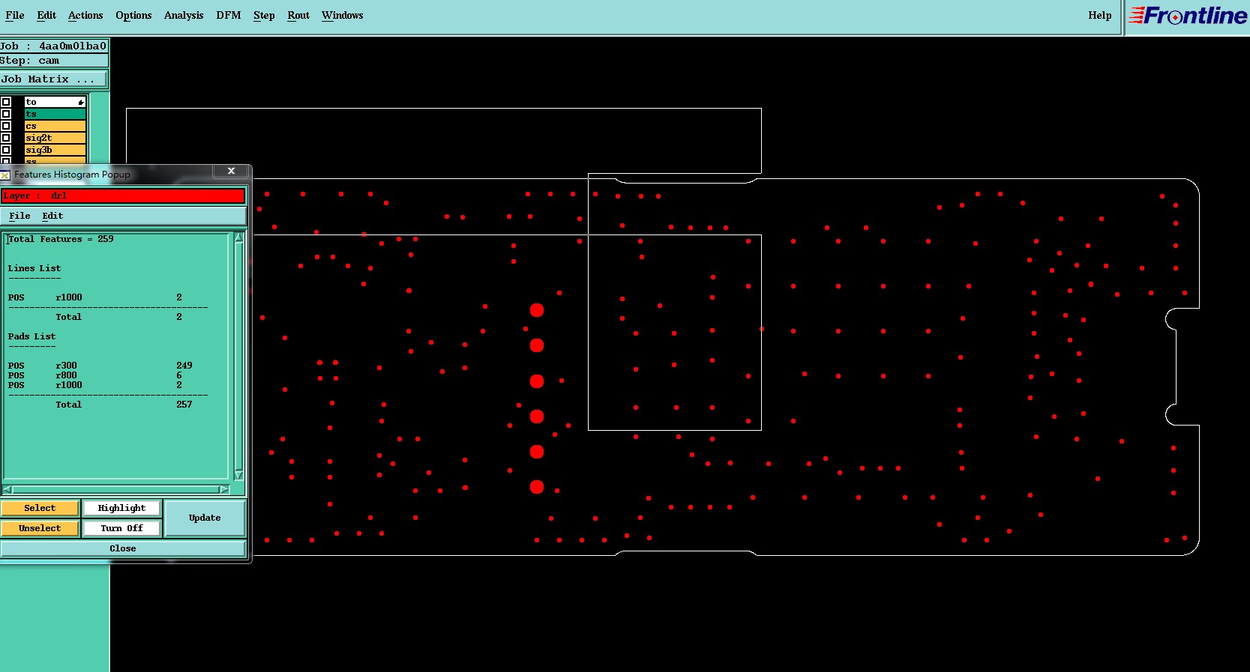The image size is (1250, 672).
Task: Open the Actions menu
Action: pos(85,15)
